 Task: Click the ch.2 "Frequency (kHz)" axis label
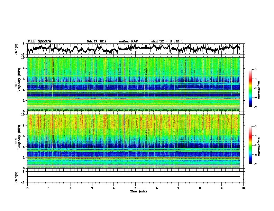pyautogui.click(x=19, y=137)
